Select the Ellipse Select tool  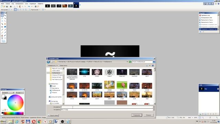click(2, 21)
